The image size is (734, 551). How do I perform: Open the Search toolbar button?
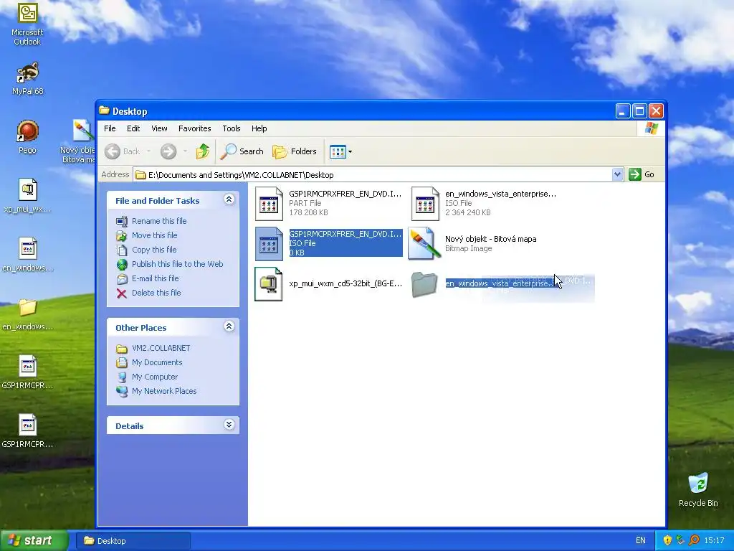click(242, 151)
